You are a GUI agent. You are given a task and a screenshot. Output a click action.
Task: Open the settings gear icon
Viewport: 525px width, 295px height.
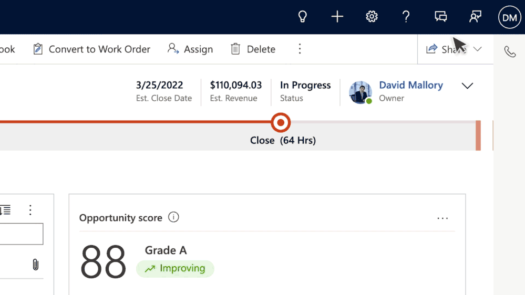372,17
